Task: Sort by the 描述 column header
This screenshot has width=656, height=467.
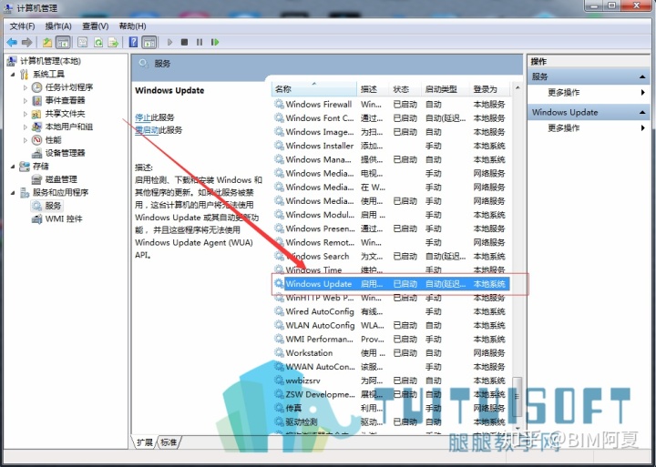Action: (373, 89)
